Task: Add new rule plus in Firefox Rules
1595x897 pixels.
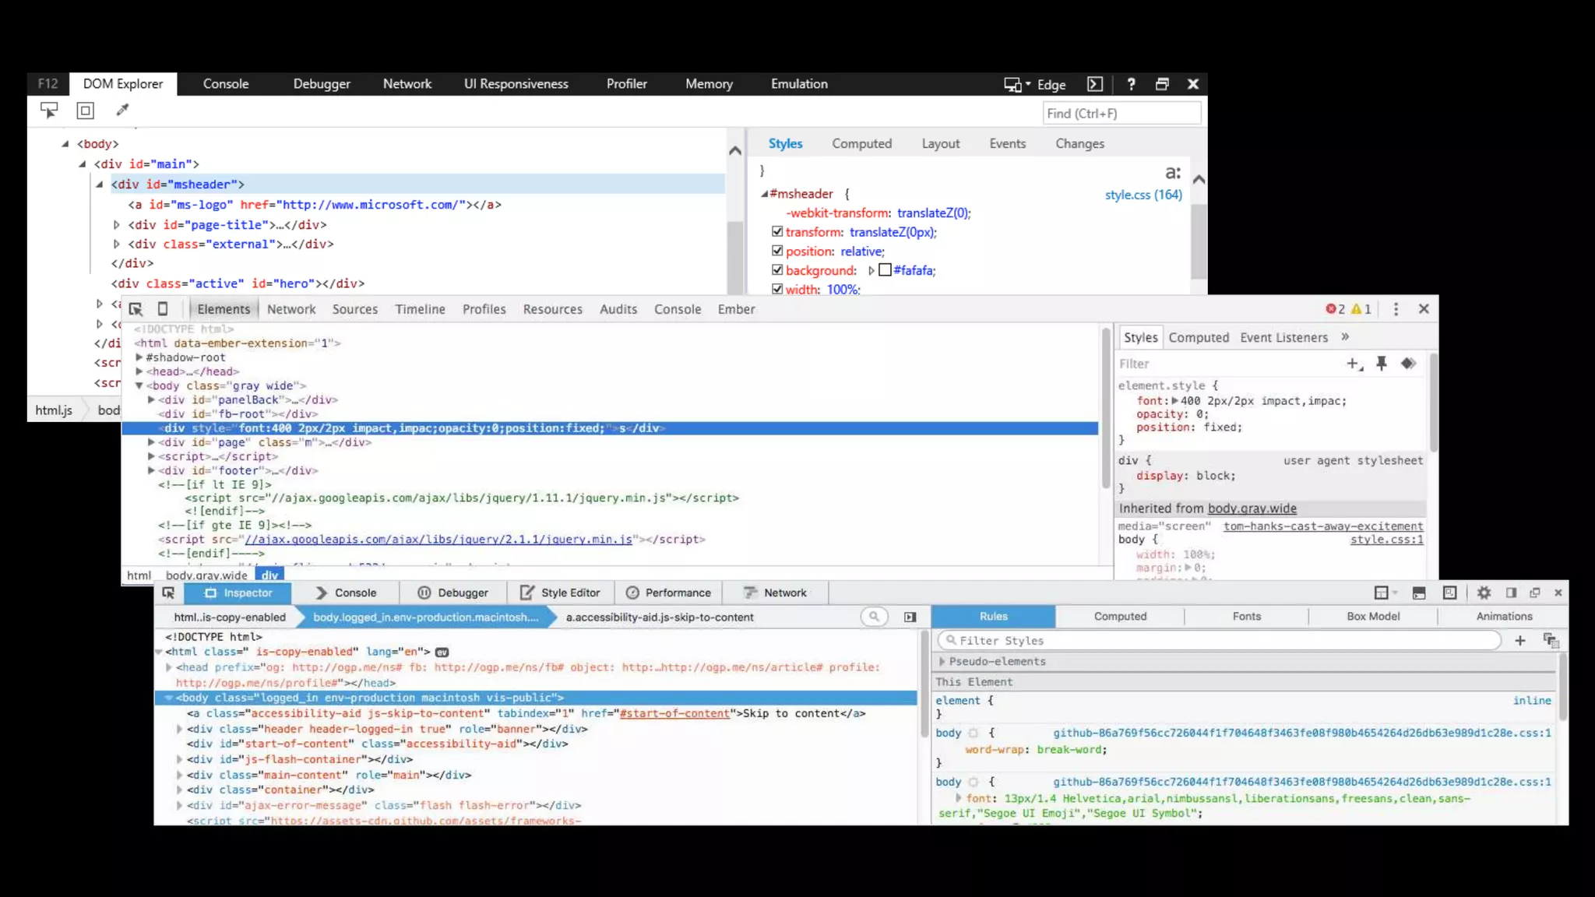Action: [x=1520, y=641]
